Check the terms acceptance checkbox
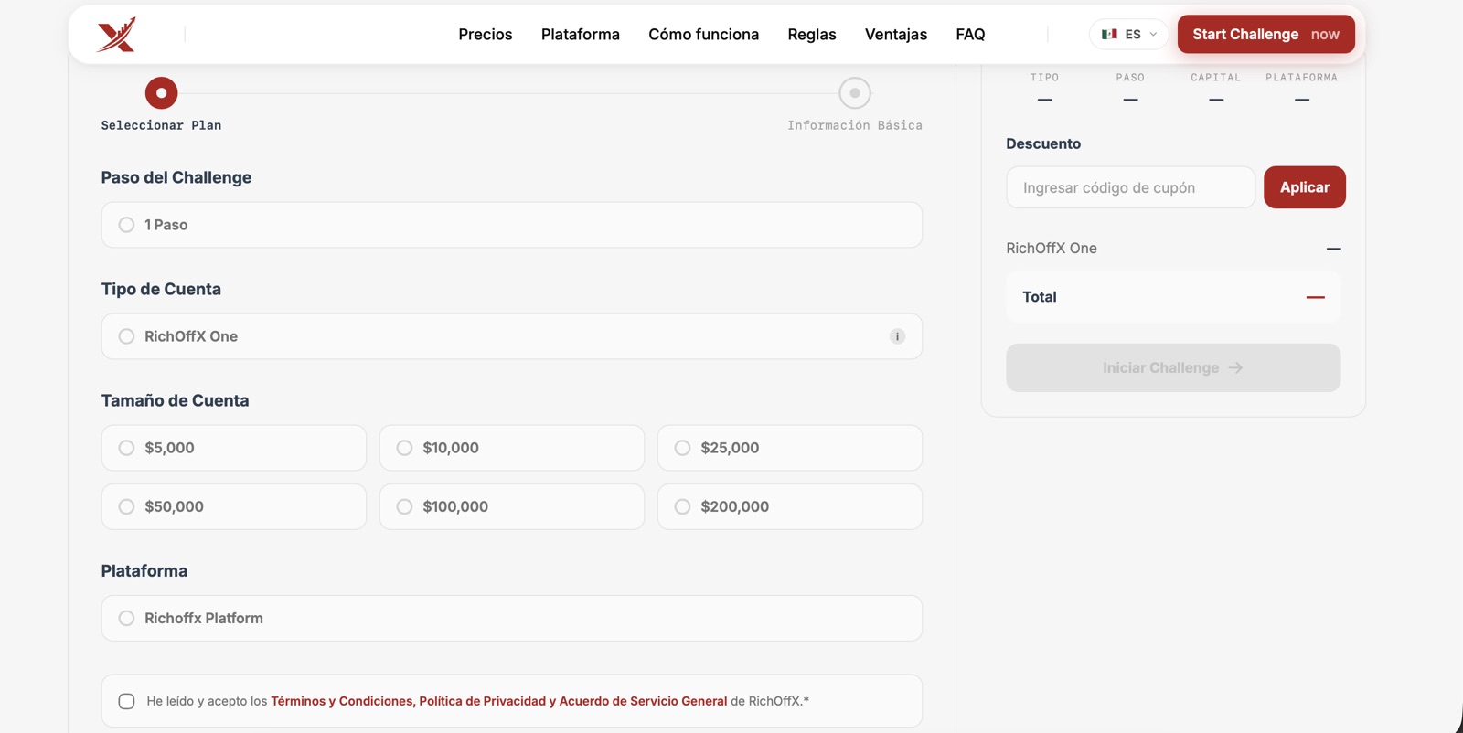 click(126, 701)
